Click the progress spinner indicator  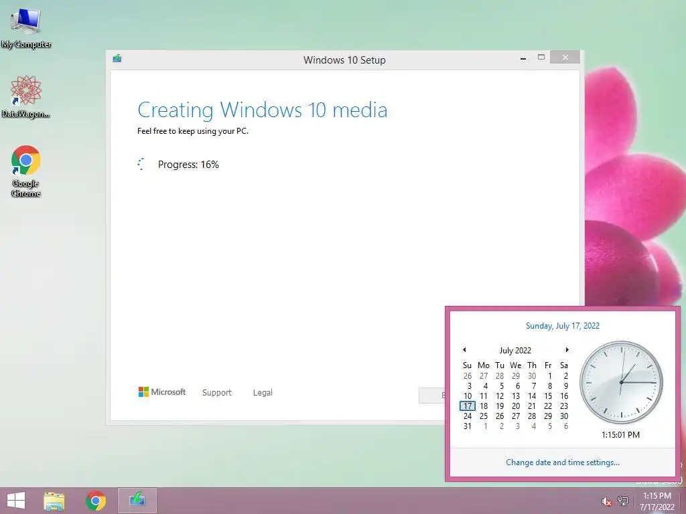[141, 165]
